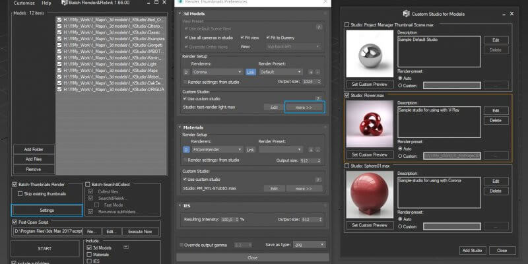The image size is (528, 264).
Task: Click the Flower.max description text box
Action: coord(439,122)
